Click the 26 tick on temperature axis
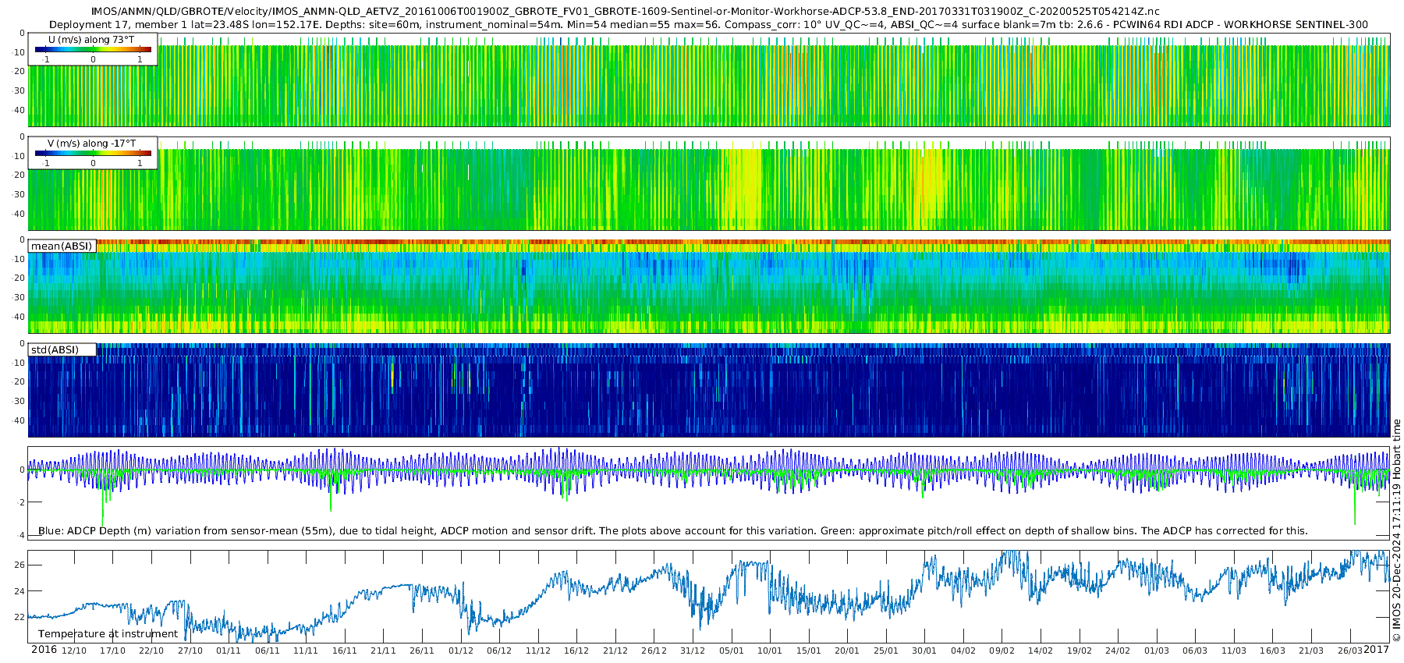 point(19,565)
